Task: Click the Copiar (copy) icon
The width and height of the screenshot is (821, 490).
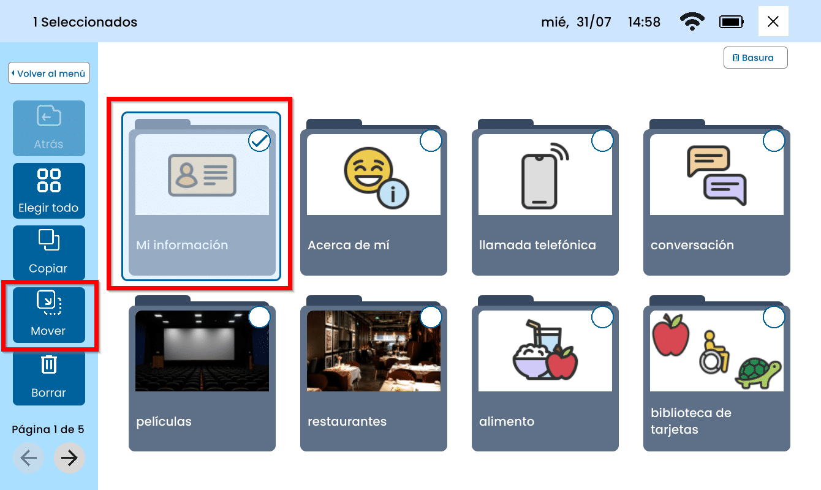Action: [49, 240]
